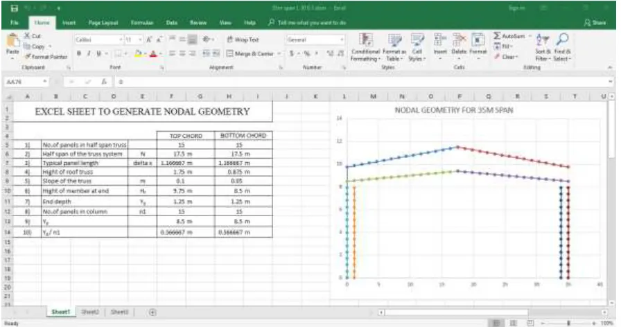Align text to the right
621x327 pixels.
point(192,53)
